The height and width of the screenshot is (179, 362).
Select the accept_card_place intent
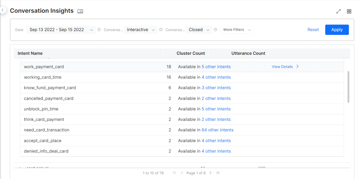[x=43, y=140]
